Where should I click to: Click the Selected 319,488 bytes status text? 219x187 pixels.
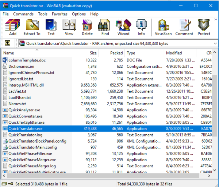pyautogui.click(x=41, y=184)
